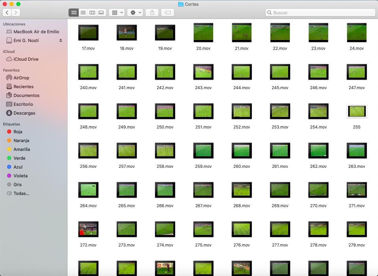Click the 258.mov file name
Viewport: 378px width, 276px height.
[165, 166]
